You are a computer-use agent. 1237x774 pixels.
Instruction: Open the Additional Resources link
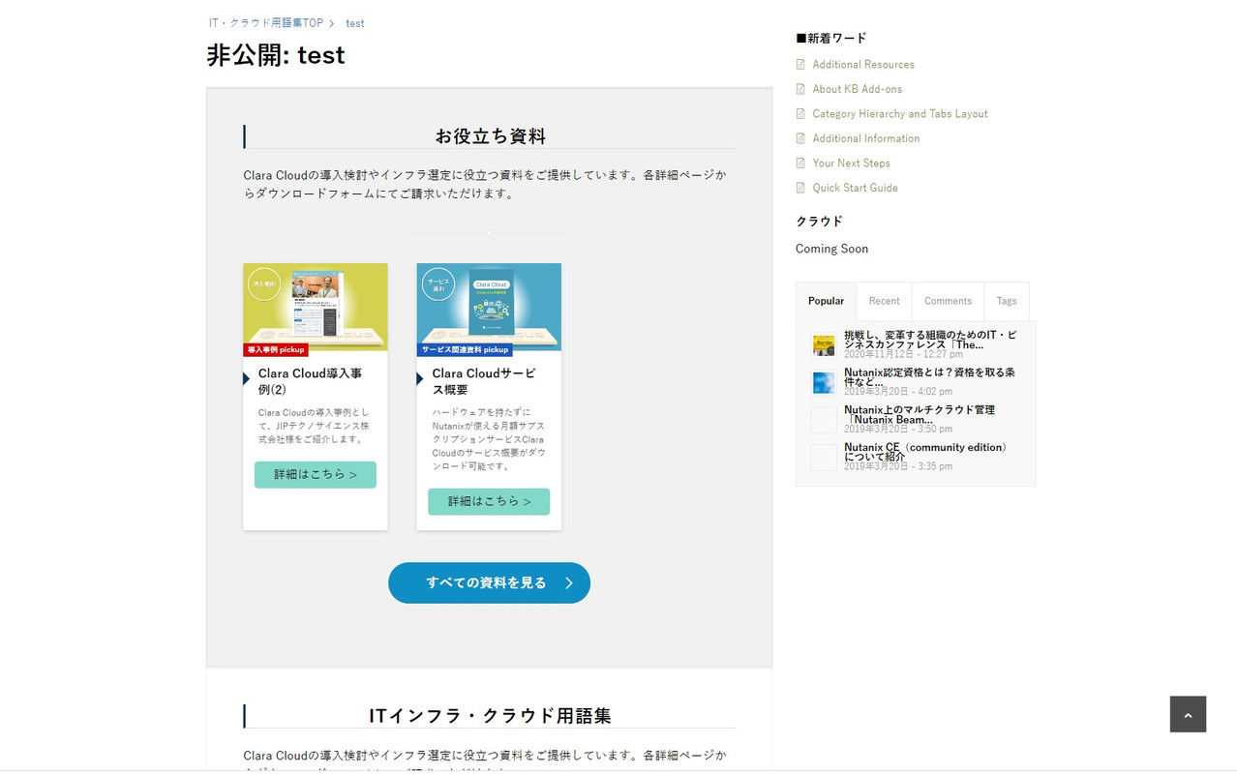click(863, 65)
